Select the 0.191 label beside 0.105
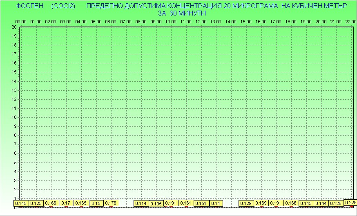The height and width of the screenshot is (216, 357). [x=171, y=203]
